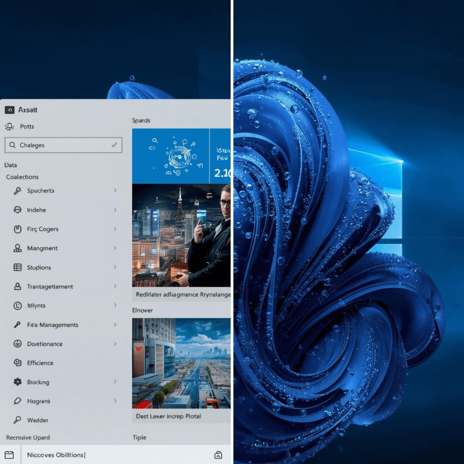
Task: Open the Efficience menu item
Action: click(x=40, y=363)
